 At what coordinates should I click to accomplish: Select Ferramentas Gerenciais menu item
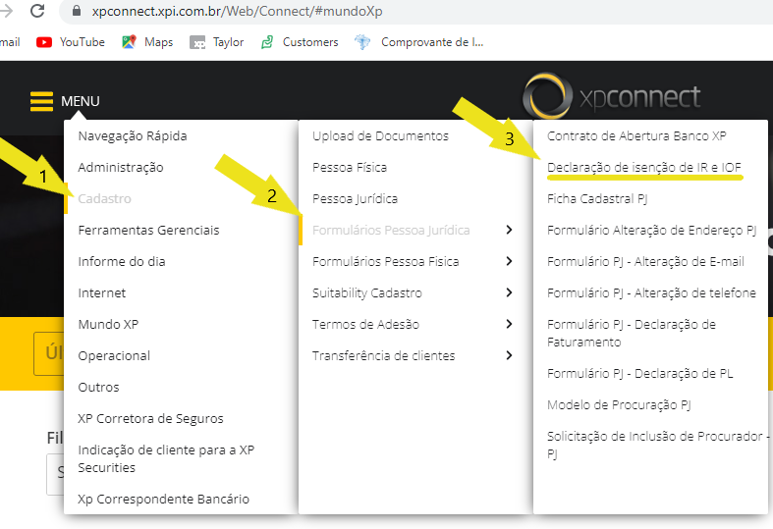click(x=148, y=231)
